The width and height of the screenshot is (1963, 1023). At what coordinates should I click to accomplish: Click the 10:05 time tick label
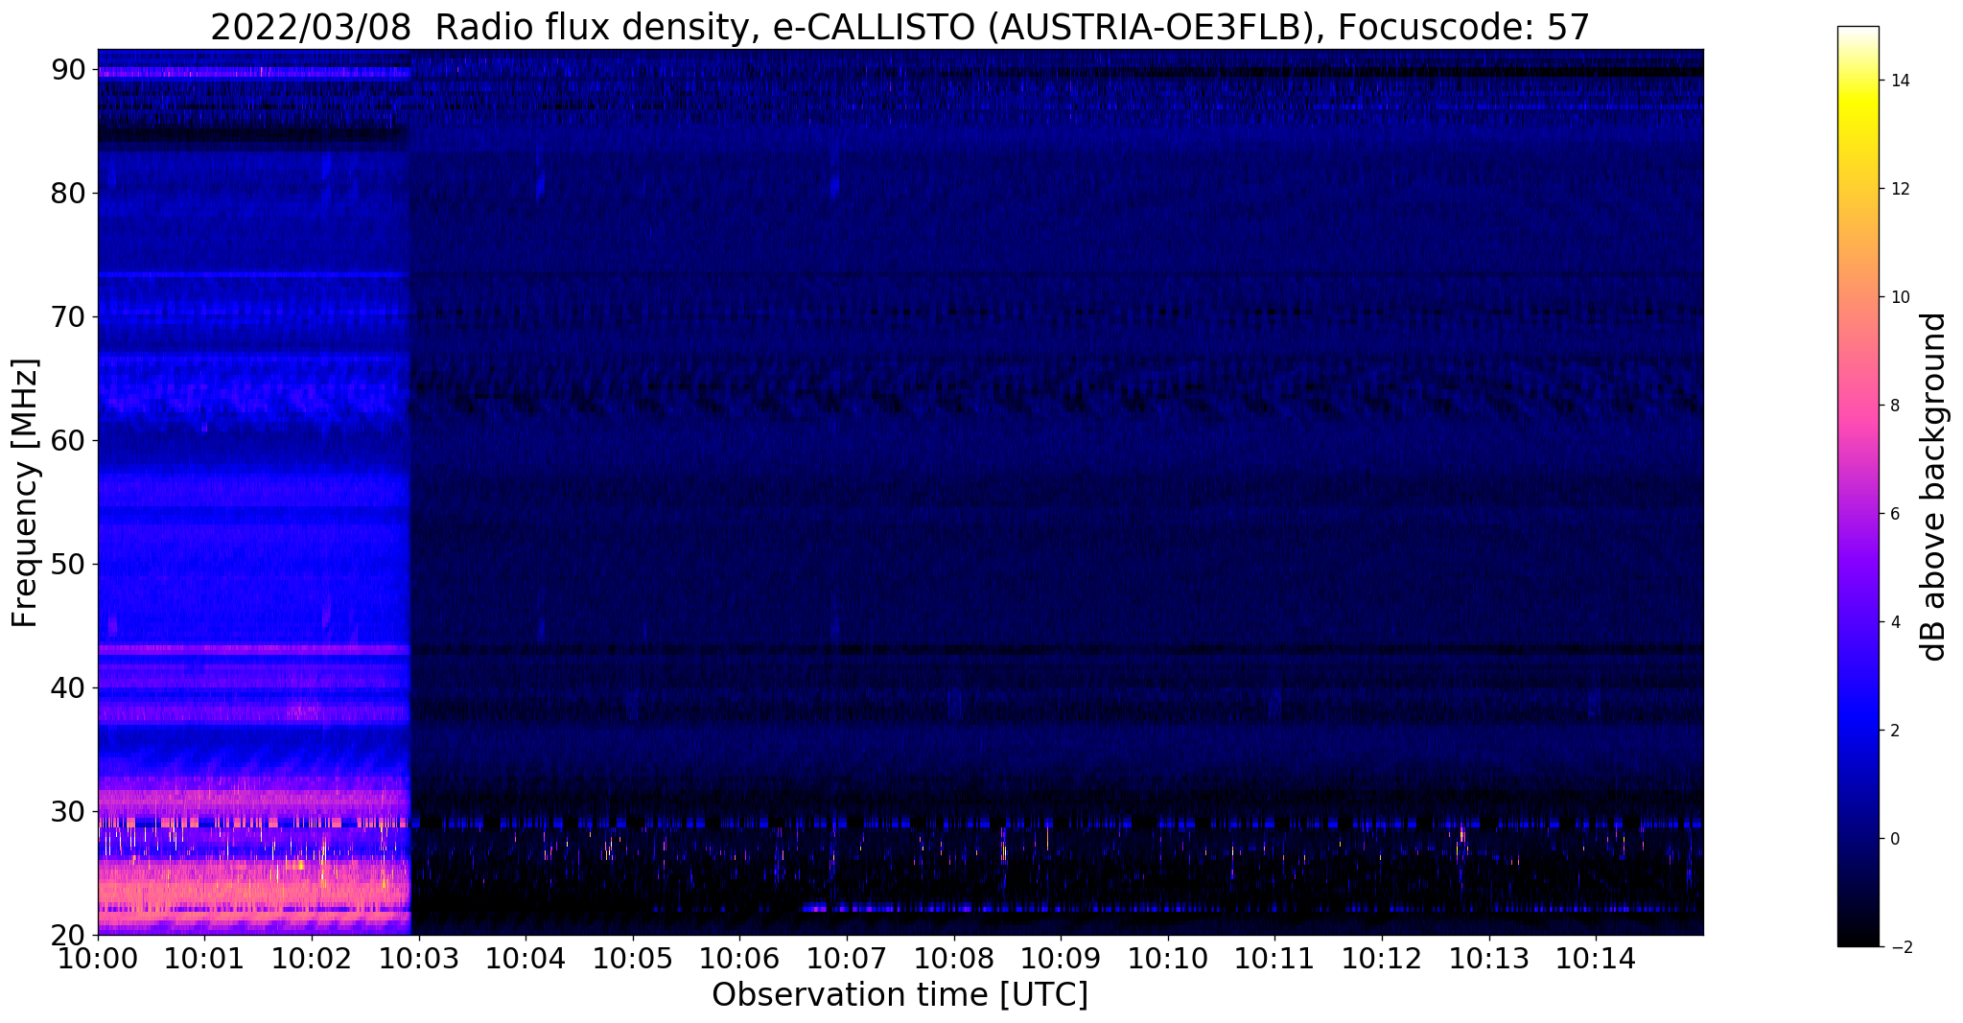pos(632,957)
